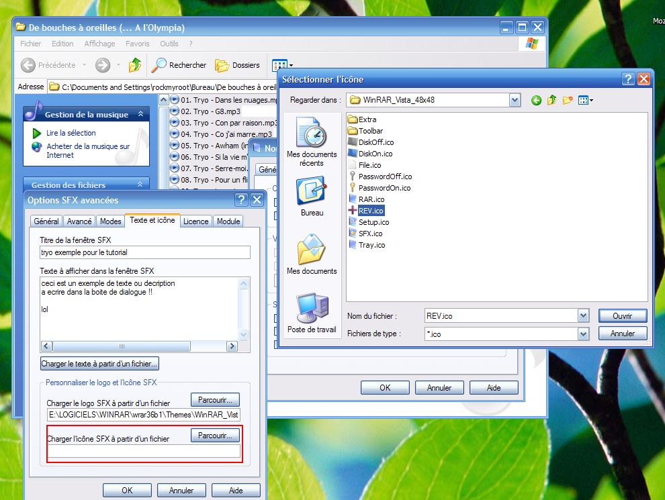
Task: Expand the Regarder dans dropdown
Action: 515,101
